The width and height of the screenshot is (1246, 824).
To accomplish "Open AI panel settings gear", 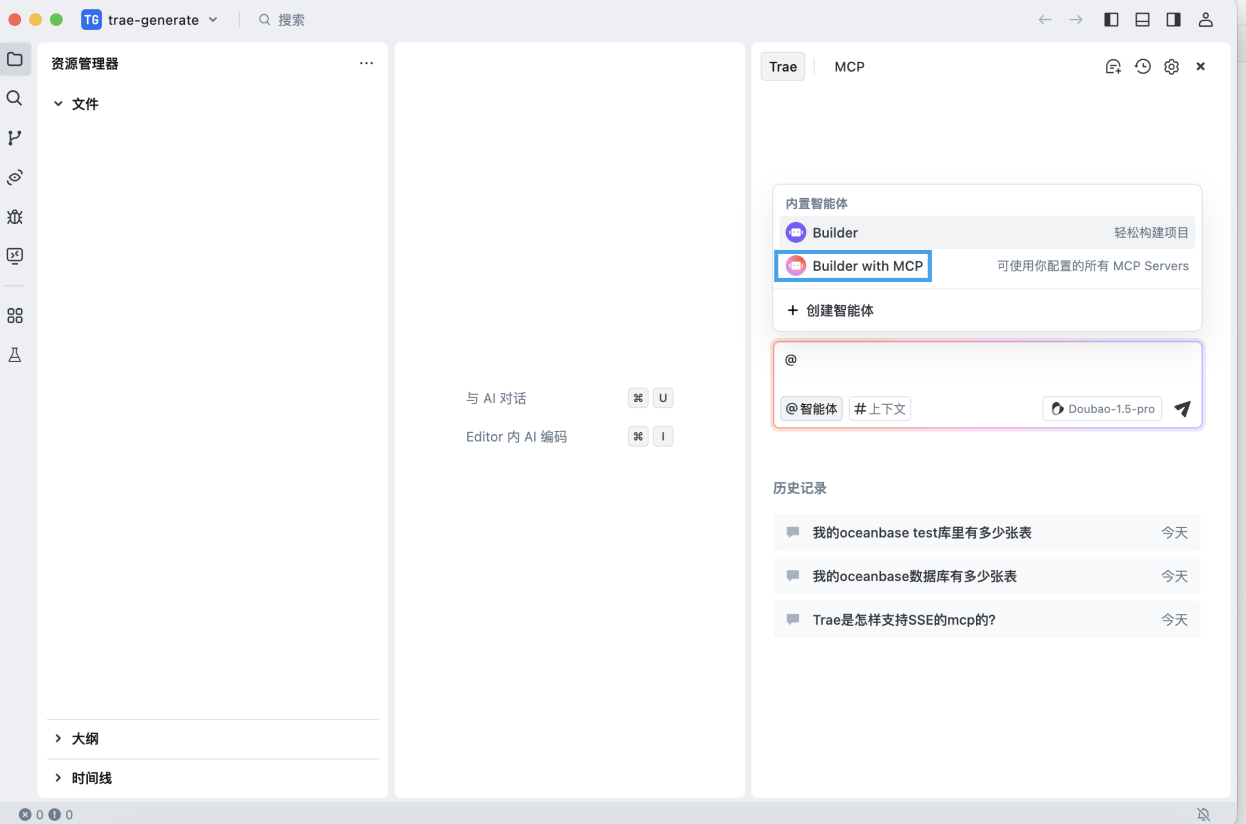I will pos(1171,67).
